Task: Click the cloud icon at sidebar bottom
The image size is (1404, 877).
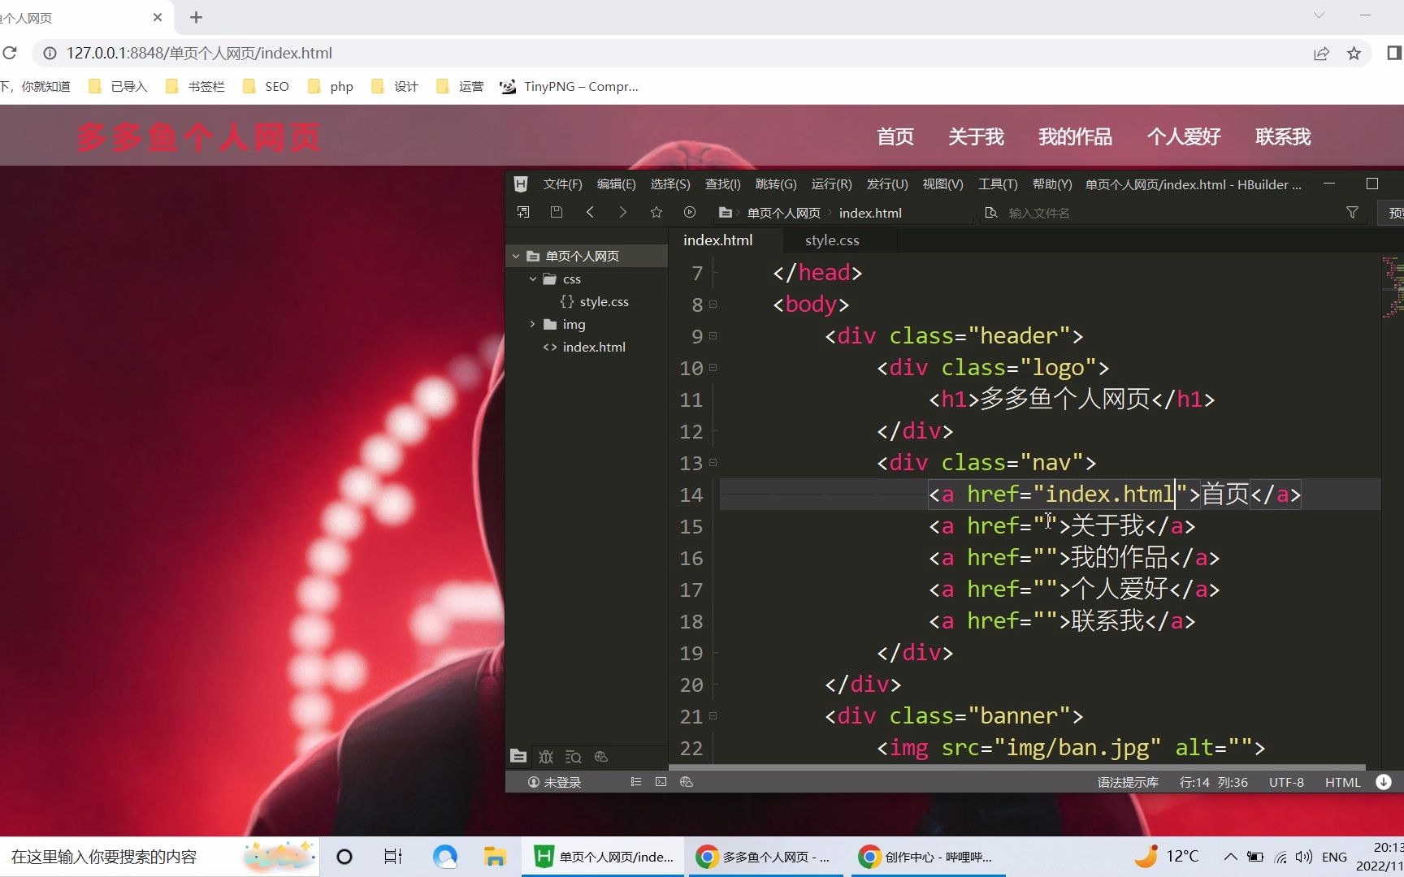Action: coord(601,757)
